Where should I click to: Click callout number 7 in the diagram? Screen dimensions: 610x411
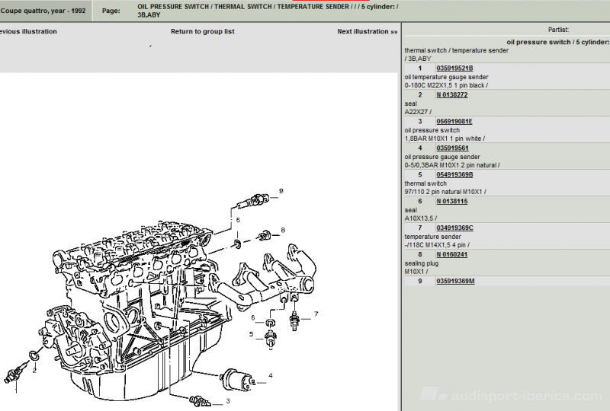[x=316, y=314]
